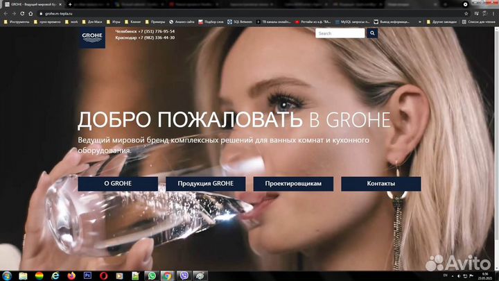Expand hidden bookmarks chevron
The width and height of the screenshot is (499, 281).
tap(420, 22)
